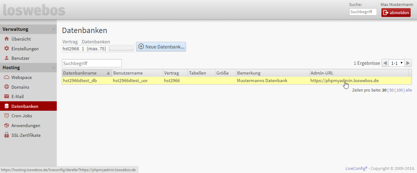Open the 1-1 page range dropdown
The image size is (417, 173).
click(396, 63)
